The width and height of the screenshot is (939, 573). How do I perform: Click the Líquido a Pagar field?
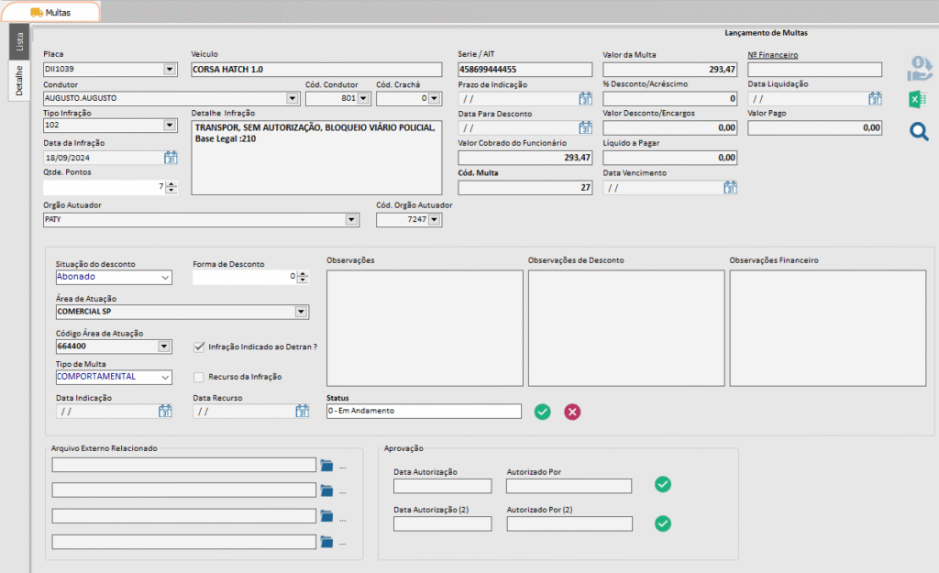pyautogui.click(x=669, y=158)
